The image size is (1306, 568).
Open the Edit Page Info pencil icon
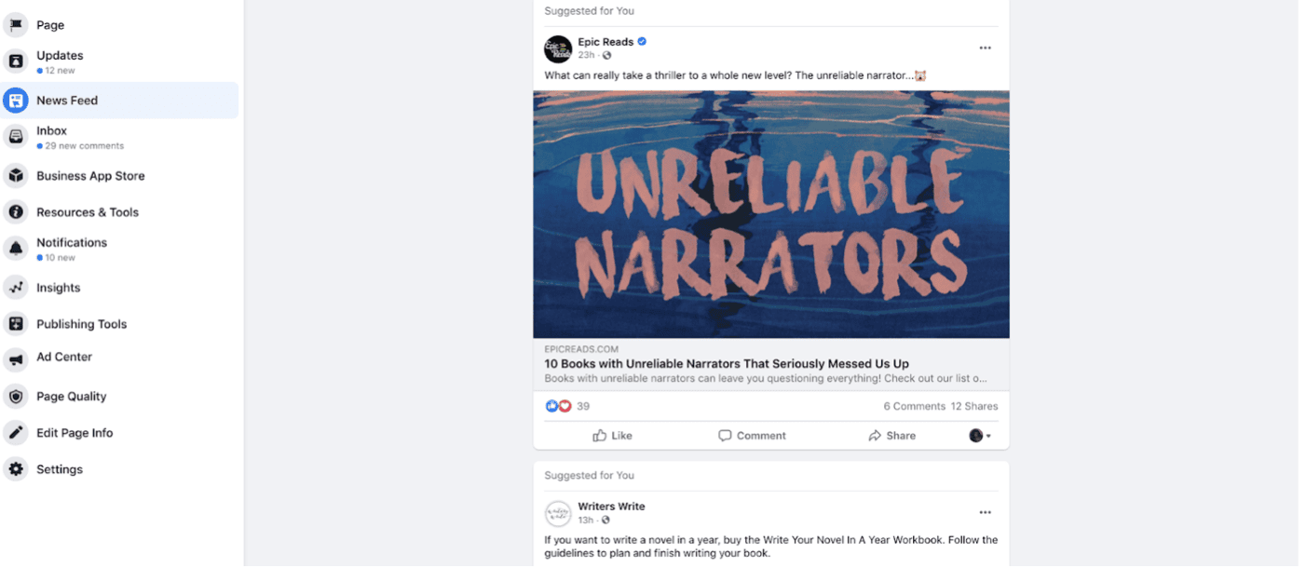coord(16,433)
